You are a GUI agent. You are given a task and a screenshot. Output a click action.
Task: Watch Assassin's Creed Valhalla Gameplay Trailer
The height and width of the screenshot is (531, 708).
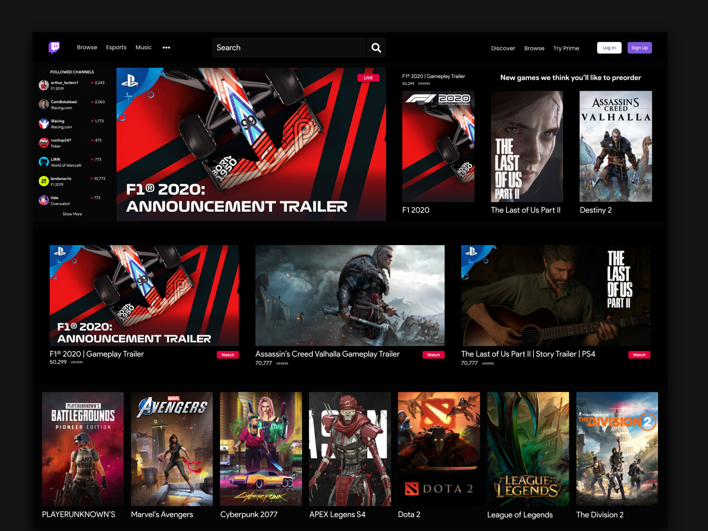[x=434, y=355]
